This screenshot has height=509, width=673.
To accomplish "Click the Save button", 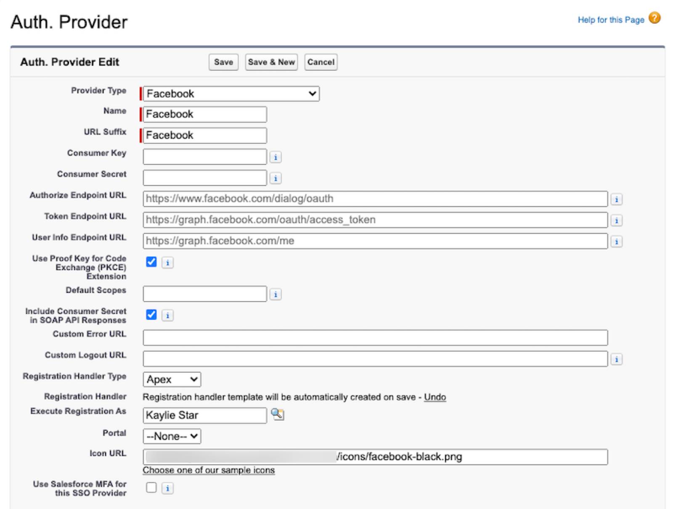I will click(x=223, y=62).
